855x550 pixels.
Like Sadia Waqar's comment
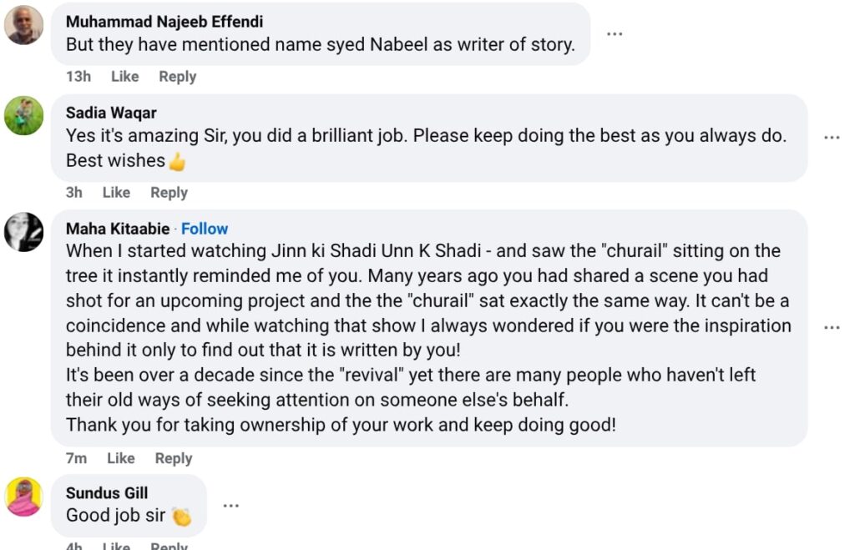point(116,193)
